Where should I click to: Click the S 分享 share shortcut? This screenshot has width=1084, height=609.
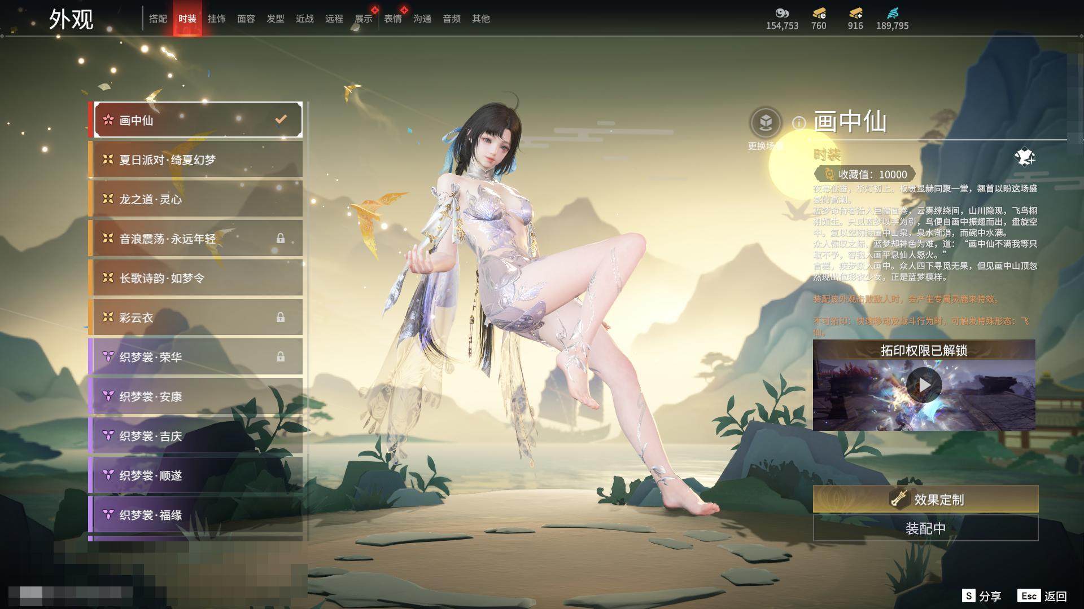point(981,596)
